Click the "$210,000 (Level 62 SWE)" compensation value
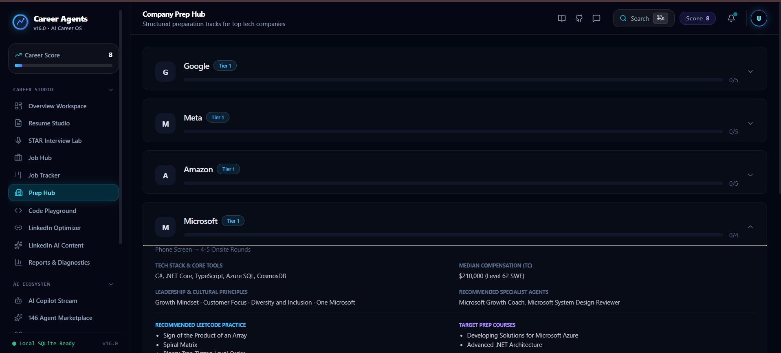This screenshot has width=781, height=353. pos(492,276)
